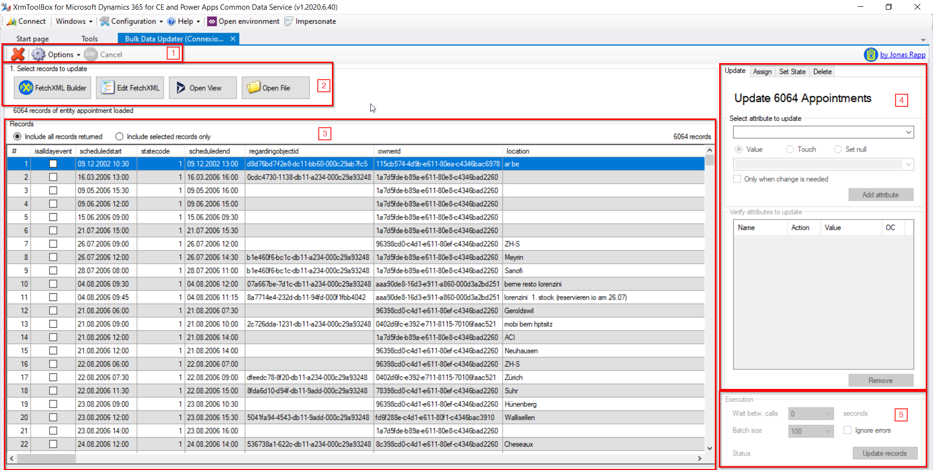The image size is (933, 470).
Task: Sort by ownerid column header
Action: click(x=438, y=151)
